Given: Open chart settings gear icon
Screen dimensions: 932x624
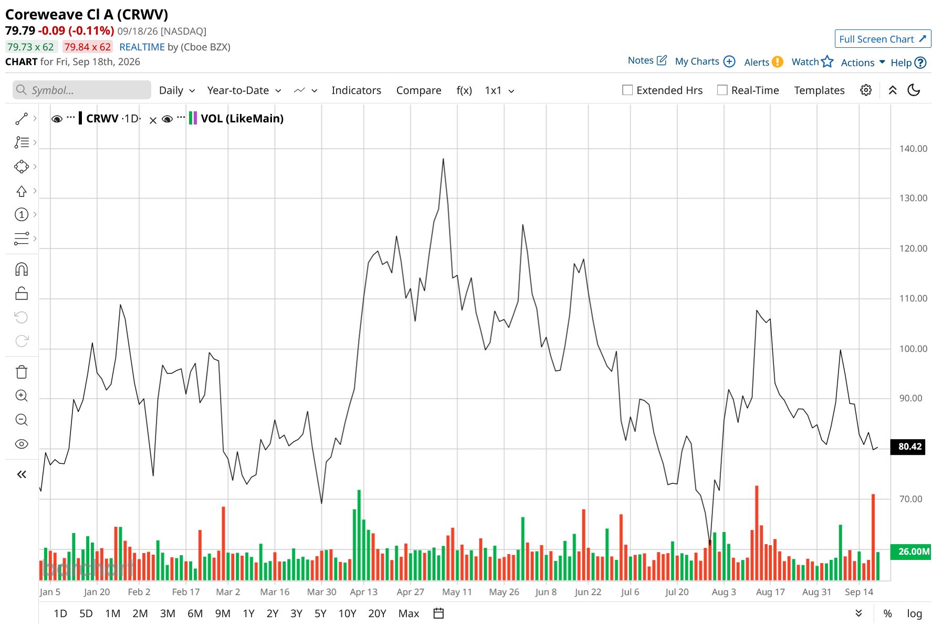Looking at the screenshot, I should (866, 90).
